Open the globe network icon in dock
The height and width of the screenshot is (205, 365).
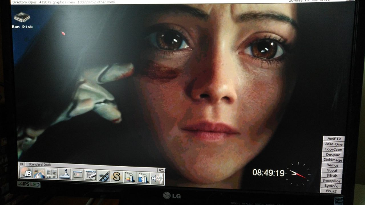[x=39, y=173]
